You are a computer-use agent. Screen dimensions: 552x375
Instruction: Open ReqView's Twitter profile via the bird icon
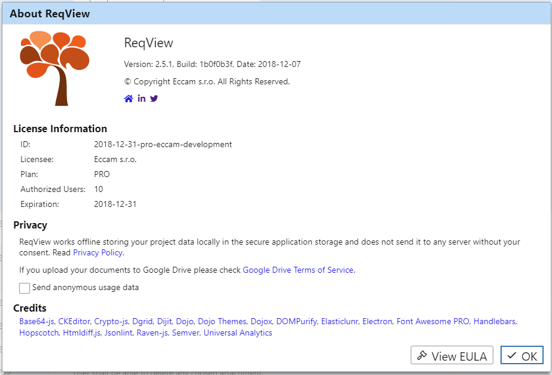tap(154, 97)
